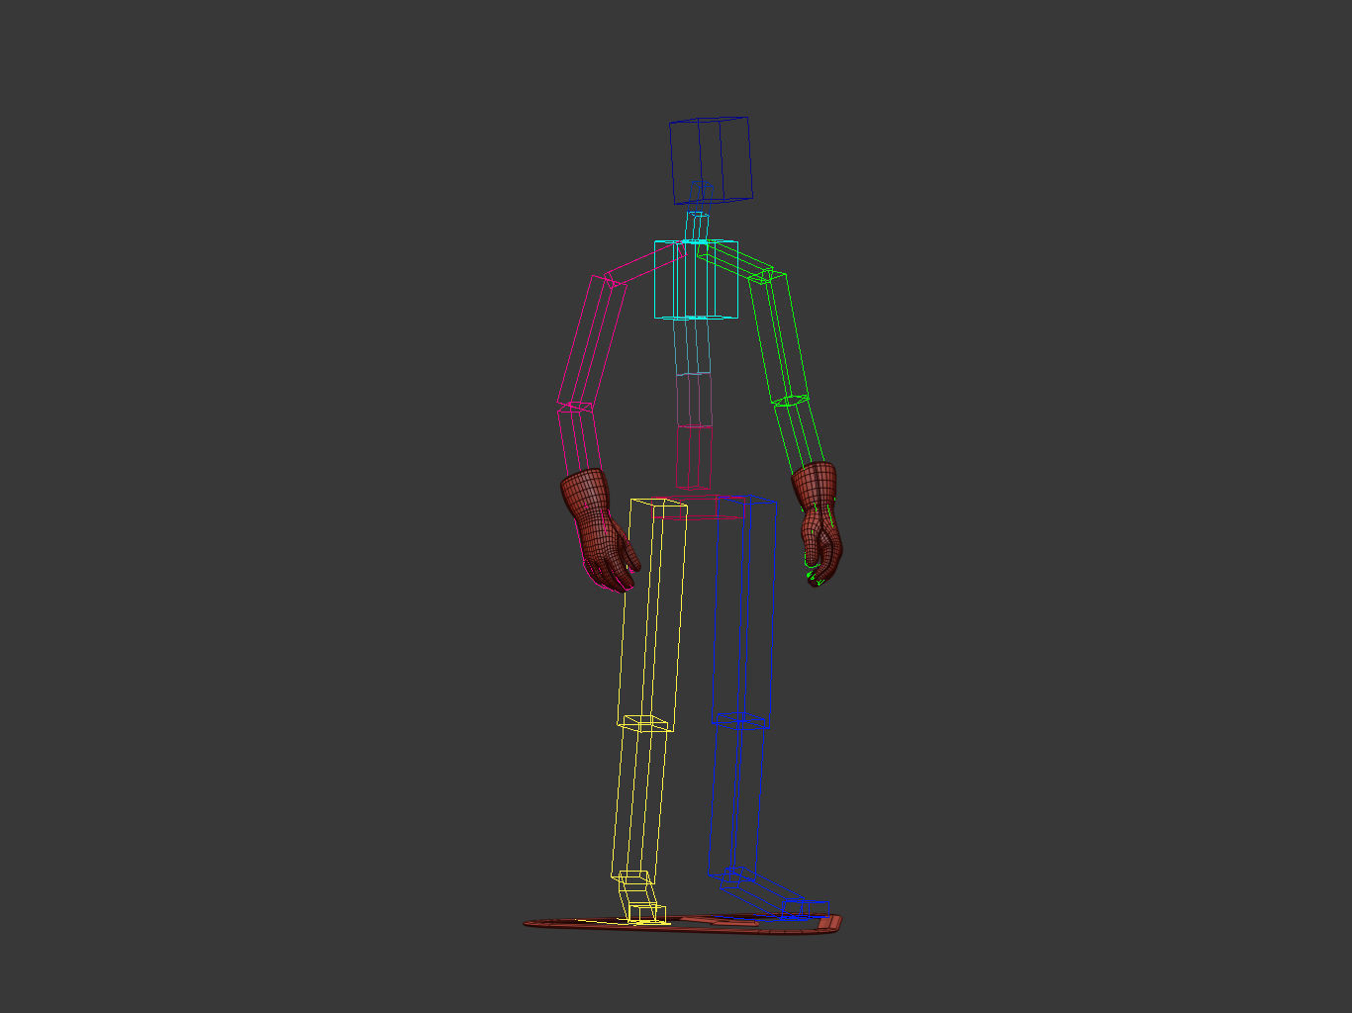Screen dimensions: 1352x1013
Task: Select the cyan chest bone box
Action: tap(696, 279)
